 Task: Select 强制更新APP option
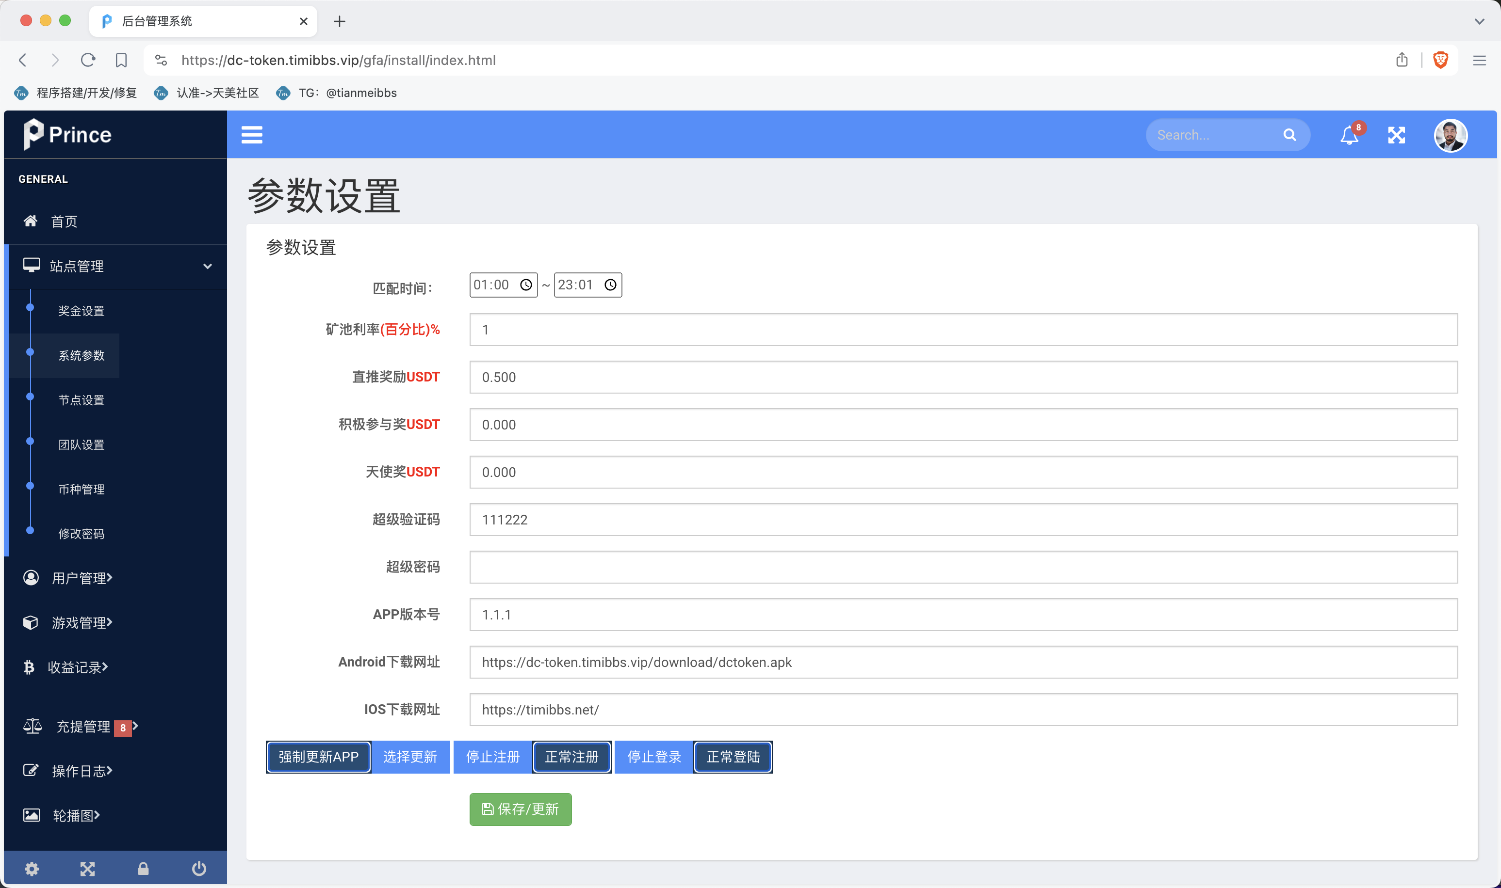tap(319, 757)
